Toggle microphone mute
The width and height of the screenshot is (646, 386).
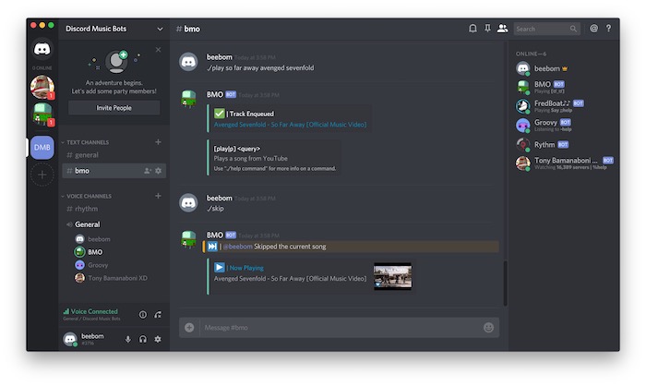point(128,339)
